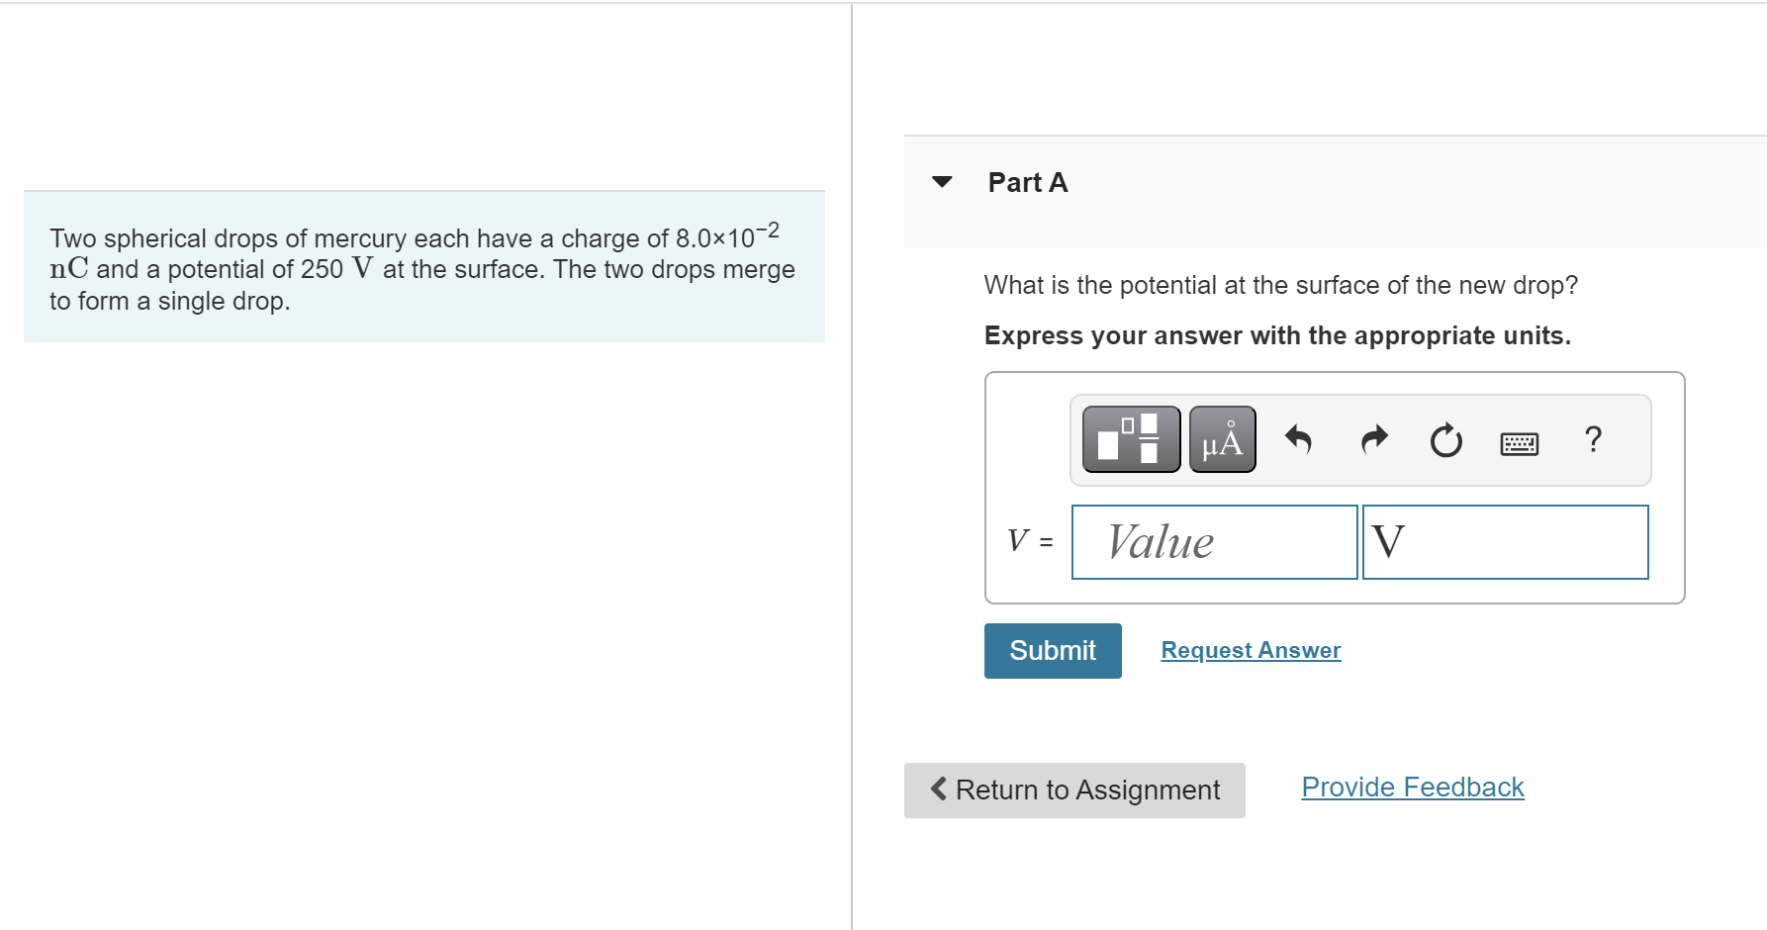
Task: Open the answer entry help
Action: (1594, 439)
